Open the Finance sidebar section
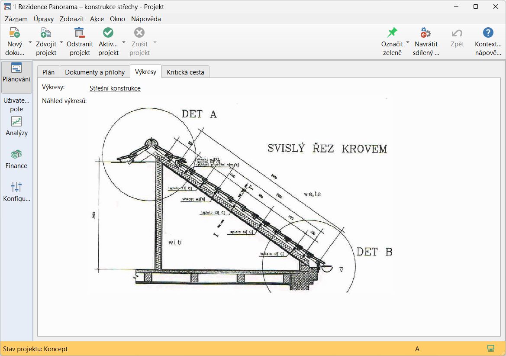 pyautogui.click(x=16, y=159)
